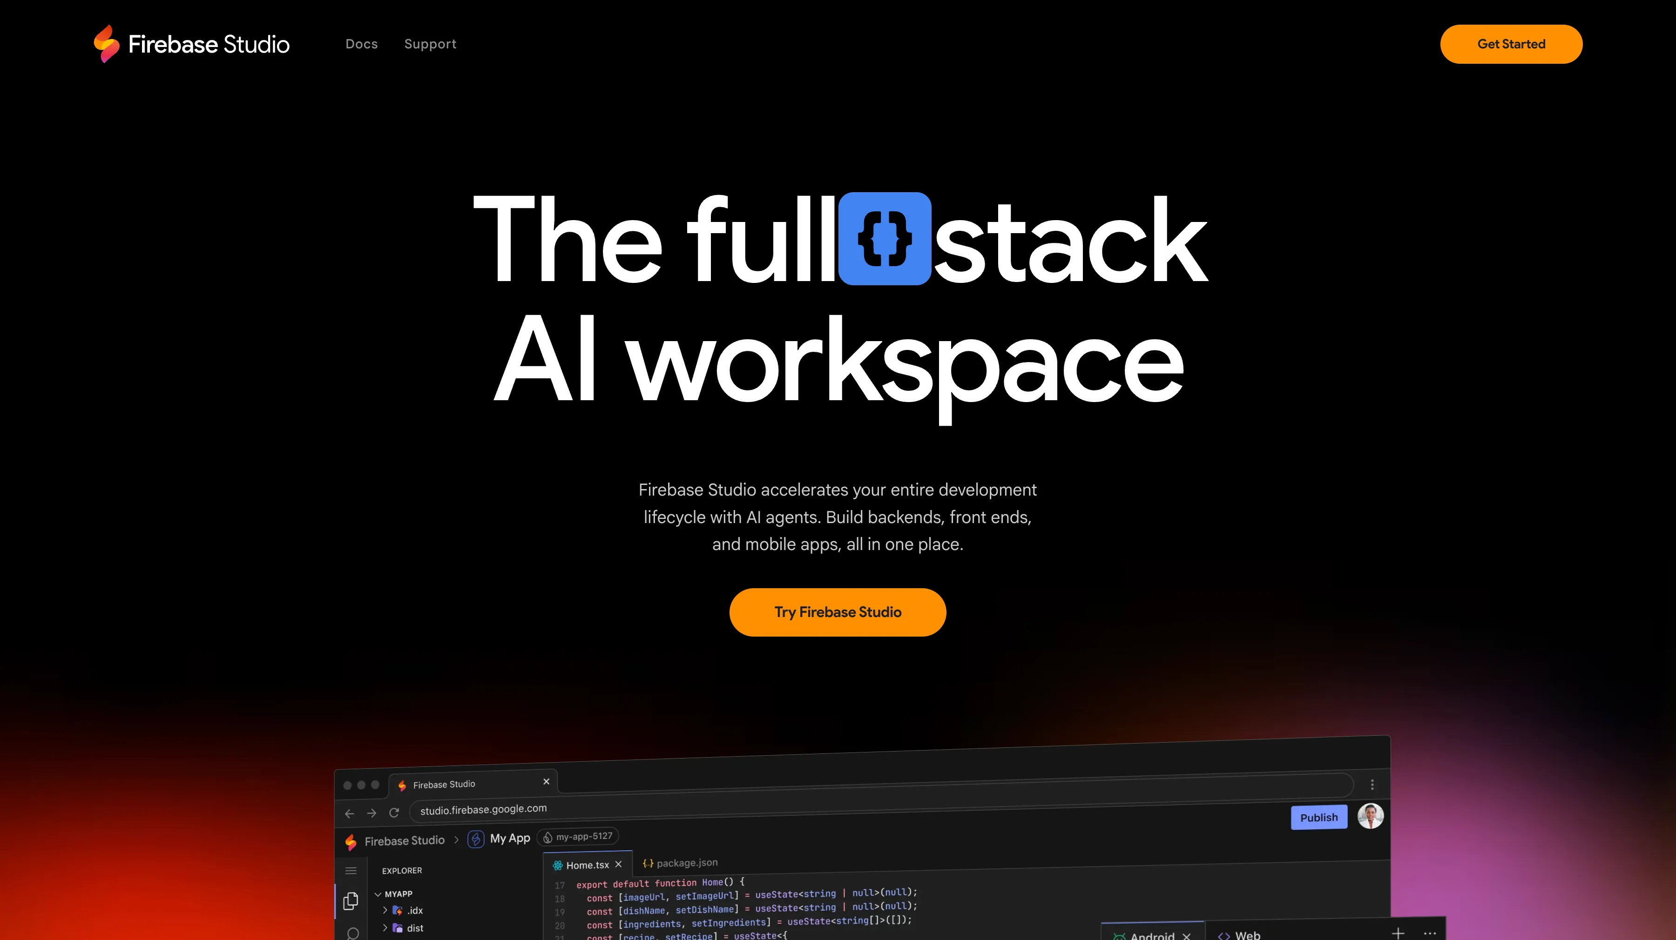
Task: Select the Firebase Studio browser tab
Action: [473, 783]
